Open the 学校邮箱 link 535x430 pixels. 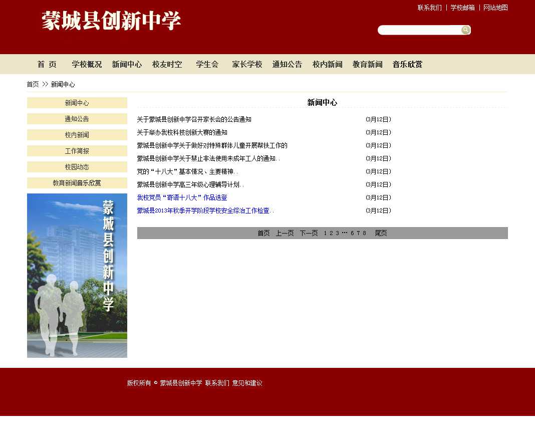462,8
